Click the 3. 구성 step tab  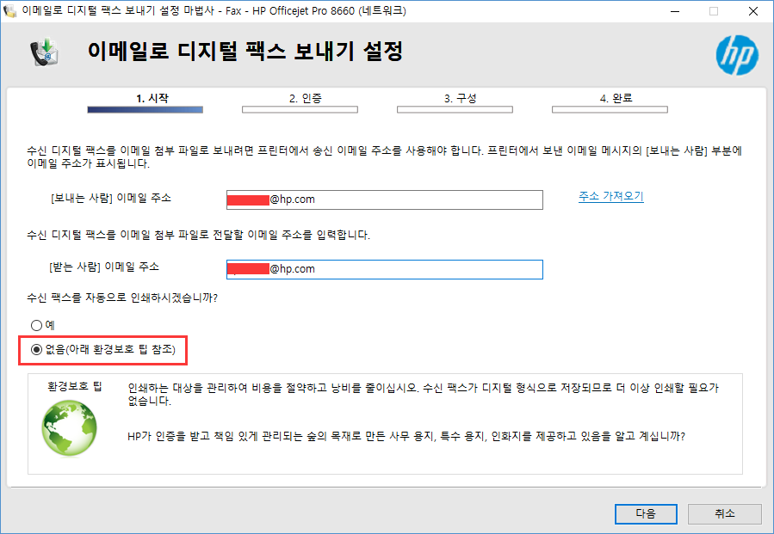click(460, 98)
